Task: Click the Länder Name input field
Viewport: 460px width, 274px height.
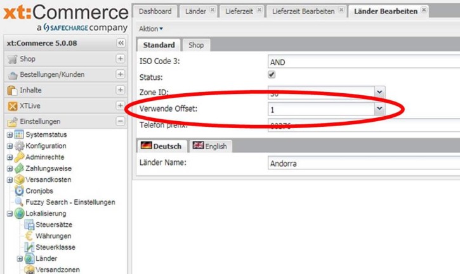Action: coord(364,163)
